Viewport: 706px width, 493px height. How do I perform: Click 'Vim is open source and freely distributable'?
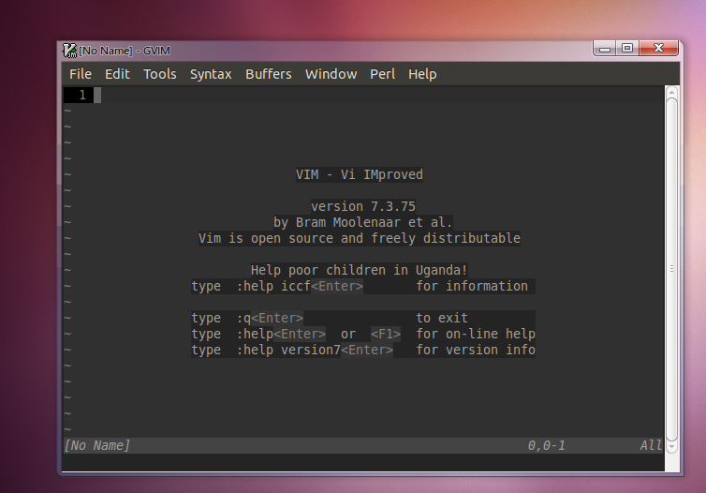pos(360,238)
